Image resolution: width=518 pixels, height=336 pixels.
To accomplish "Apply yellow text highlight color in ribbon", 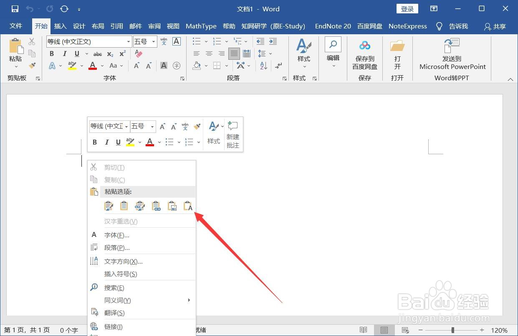I will (72, 66).
